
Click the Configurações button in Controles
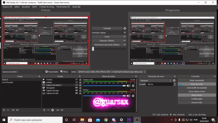197,99
